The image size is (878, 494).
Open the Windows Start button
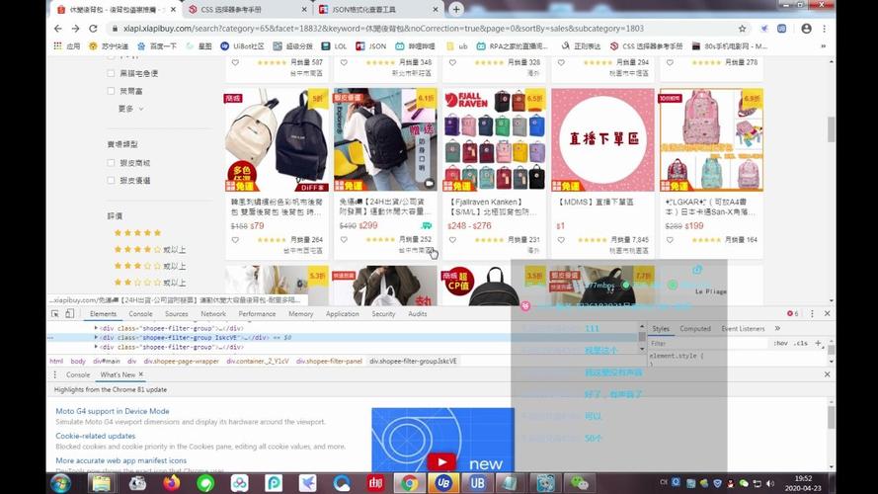[60, 483]
